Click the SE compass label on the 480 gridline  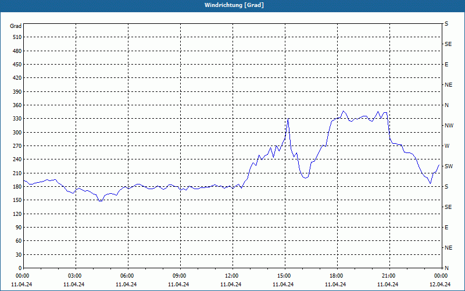coord(448,44)
